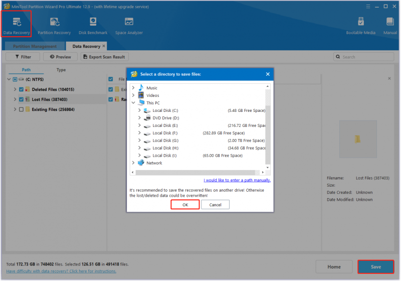Uncheck the Deleted Files checkbox

coord(21,89)
